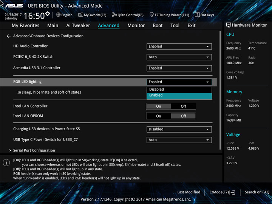Viewport: 272px width, 204px height.
Task: Launch EZ Tuning Wizard(F11) label
Action: pyautogui.click(x=172, y=15)
